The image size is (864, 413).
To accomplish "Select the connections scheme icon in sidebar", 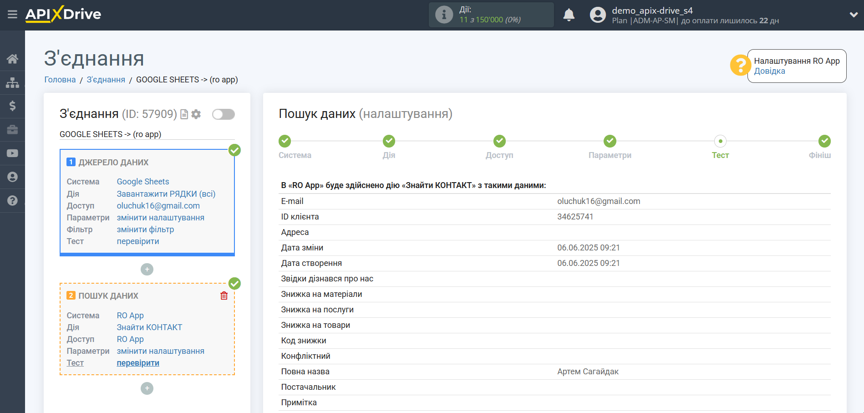I will 12,82.
